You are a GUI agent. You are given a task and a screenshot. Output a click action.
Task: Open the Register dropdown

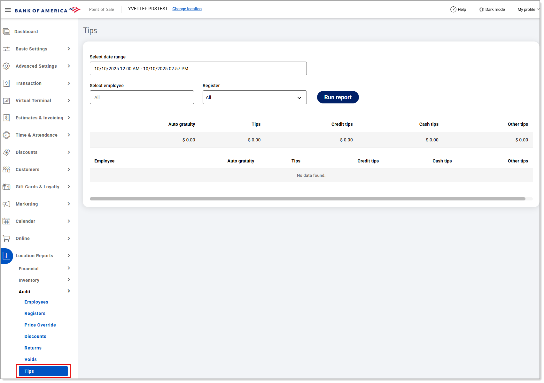(x=254, y=97)
